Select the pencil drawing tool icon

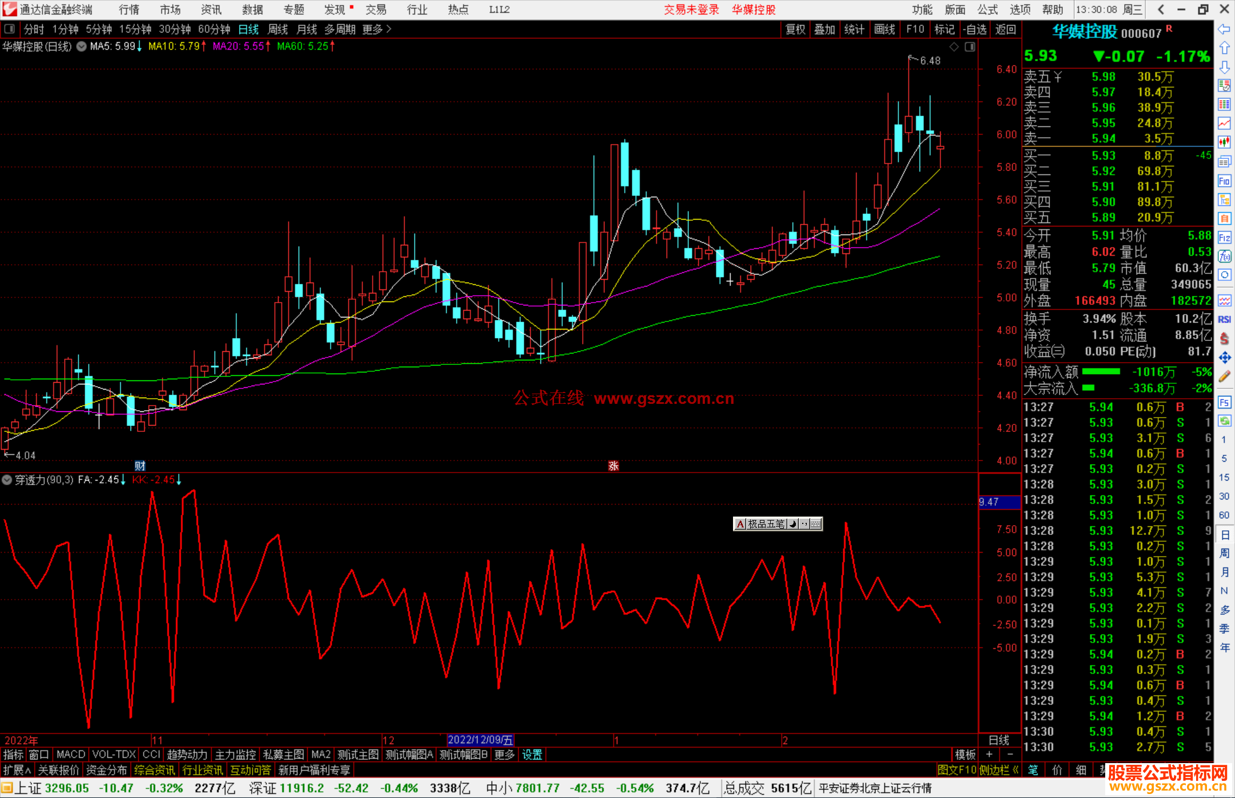coord(1224,376)
